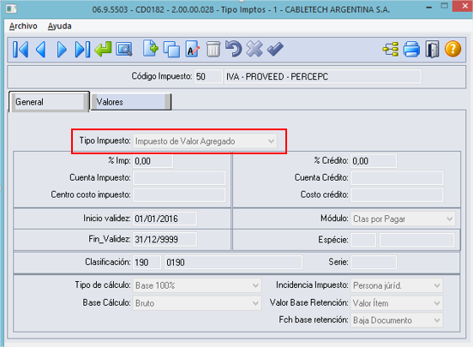
Task: Open help question mark icon
Action: tap(452, 49)
